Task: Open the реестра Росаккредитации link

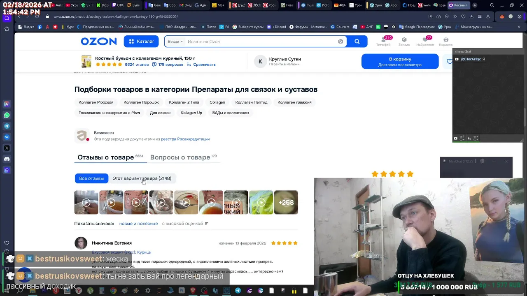Action: pos(185,139)
